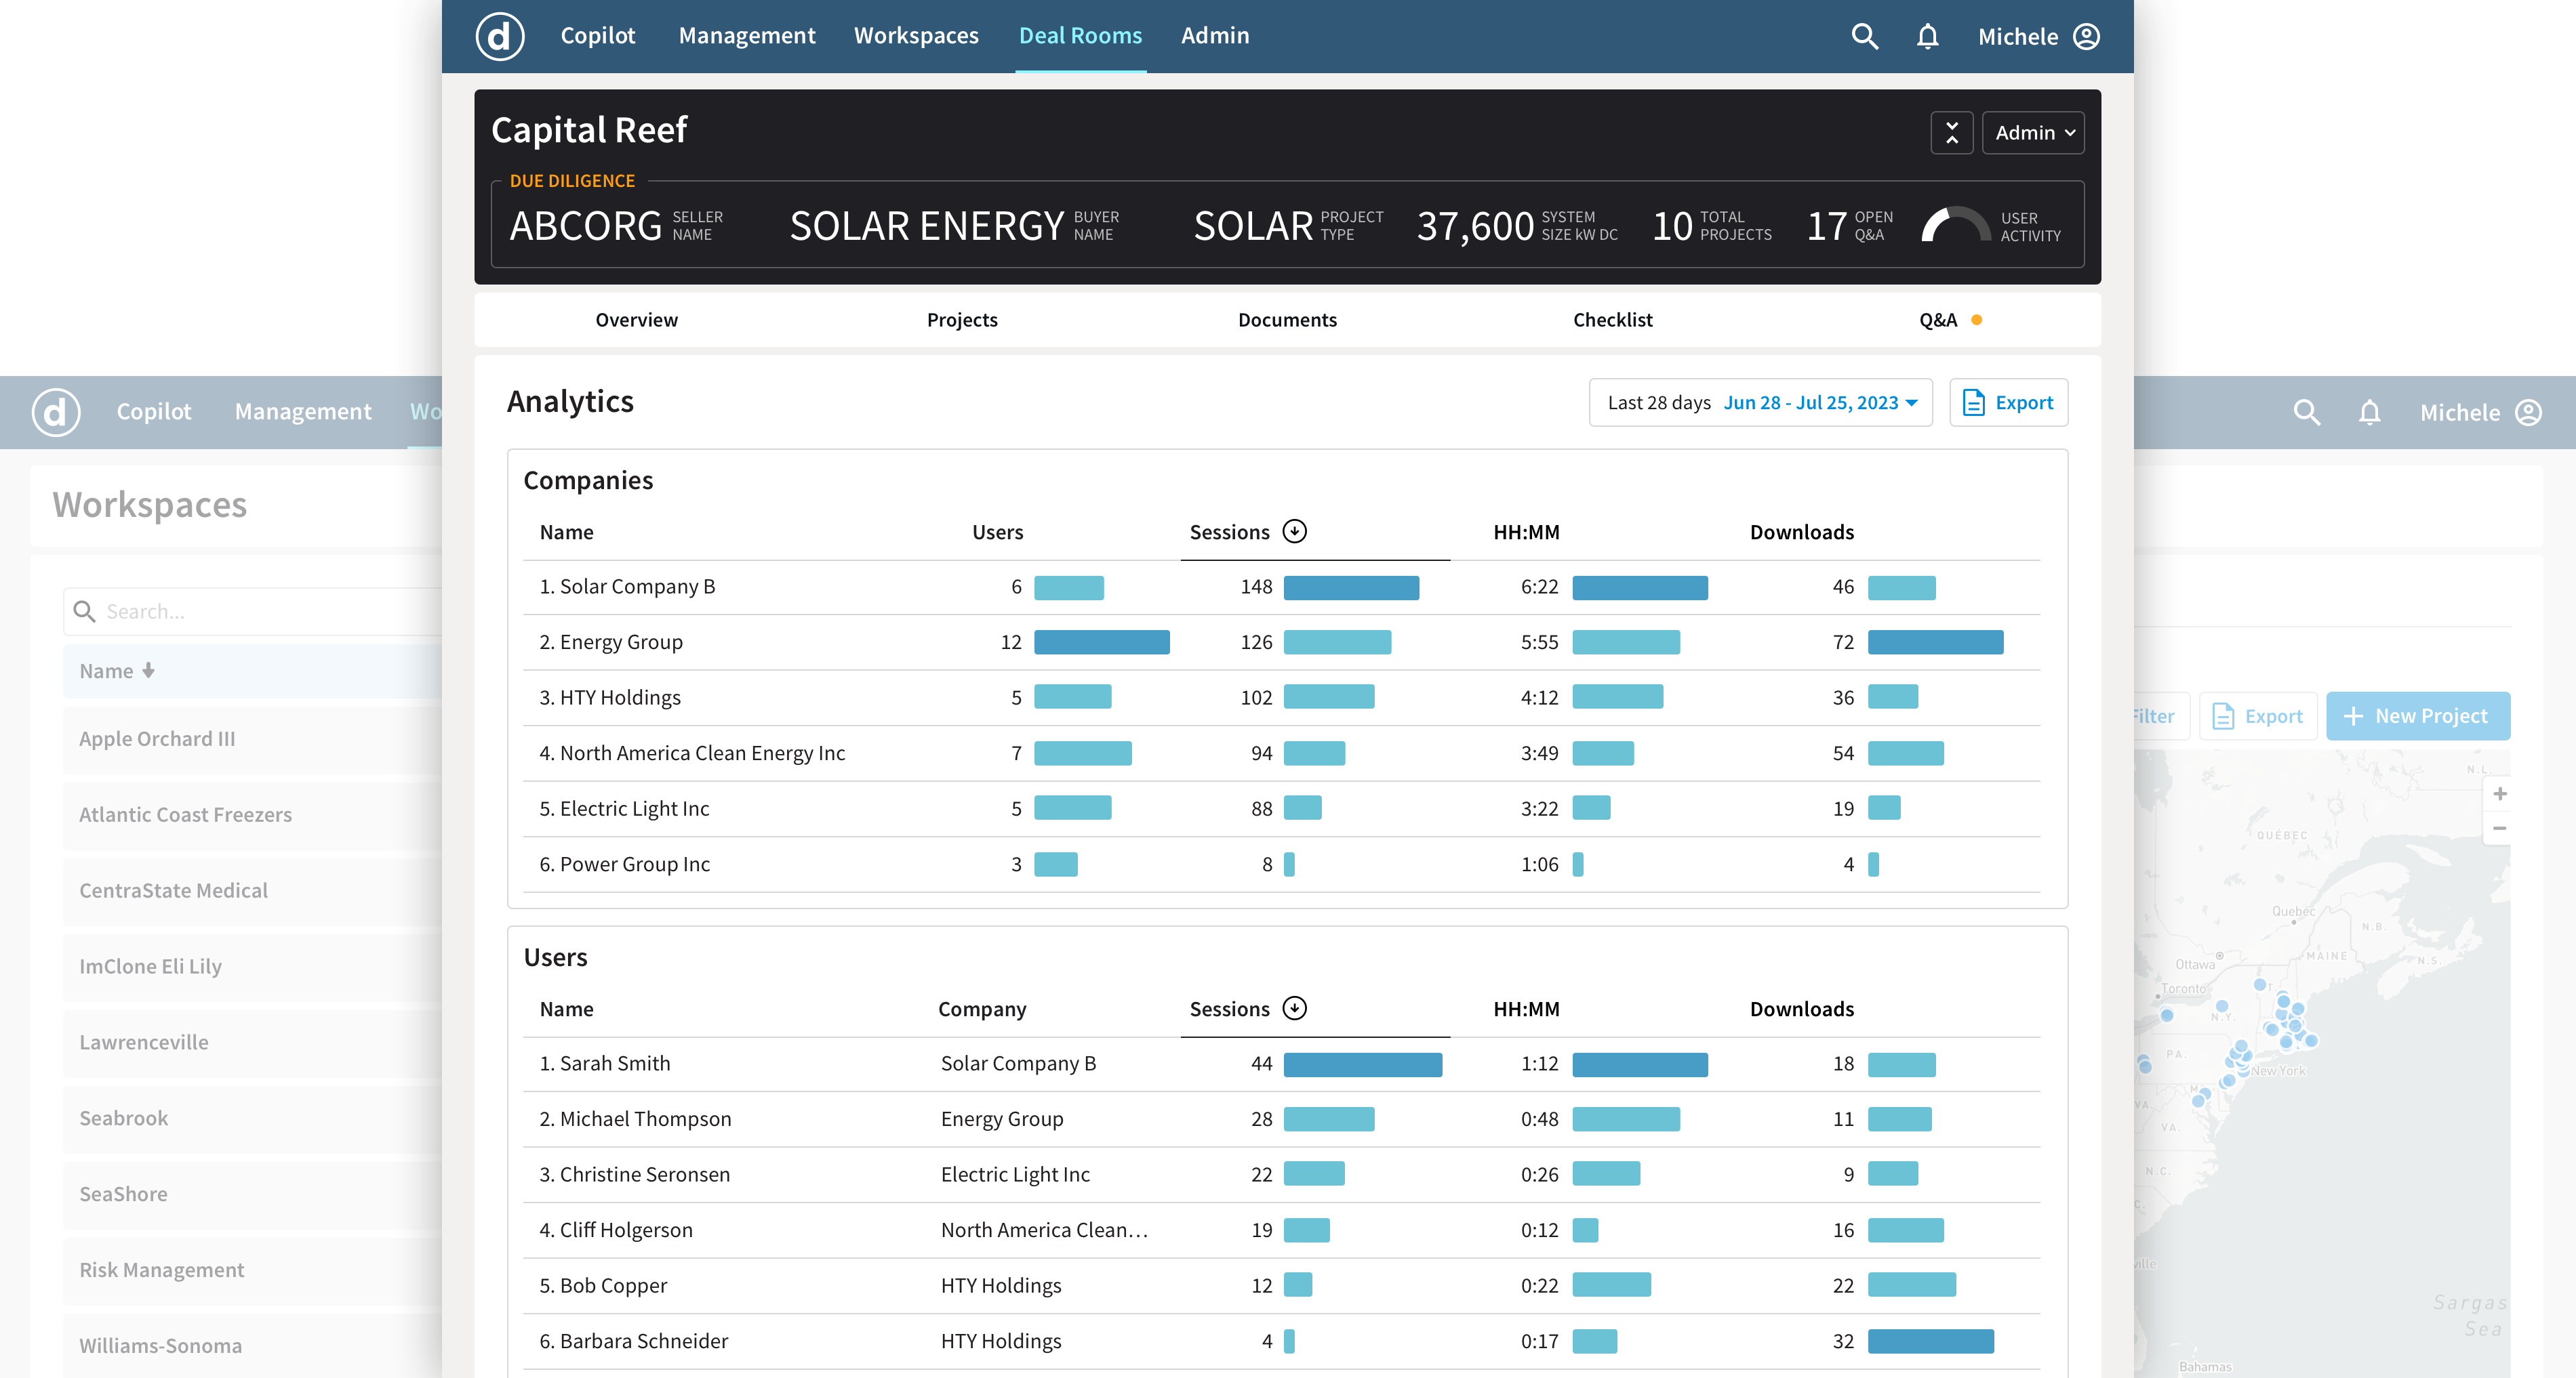Select the Deal Rooms nav item
The height and width of the screenshot is (1378, 2576).
click(1080, 36)
